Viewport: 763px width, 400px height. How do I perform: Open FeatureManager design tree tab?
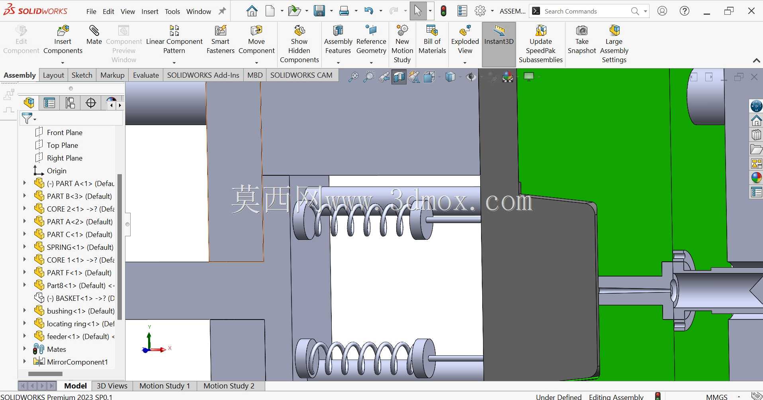coord(29,103)
